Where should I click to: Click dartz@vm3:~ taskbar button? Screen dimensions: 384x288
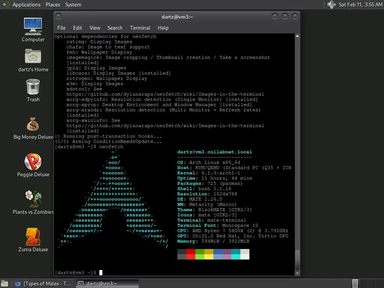[107, 283]
